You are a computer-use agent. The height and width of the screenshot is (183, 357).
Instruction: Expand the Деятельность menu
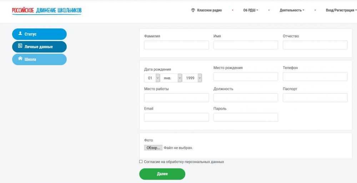[x=292, y=10]
